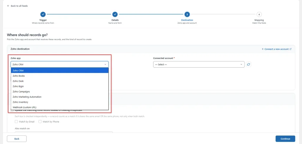Enable Match by Email checkbox
Screen dimensions: 302x144
[17, 122]
